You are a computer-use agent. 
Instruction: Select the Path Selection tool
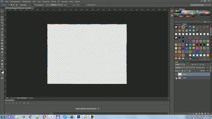2,58
